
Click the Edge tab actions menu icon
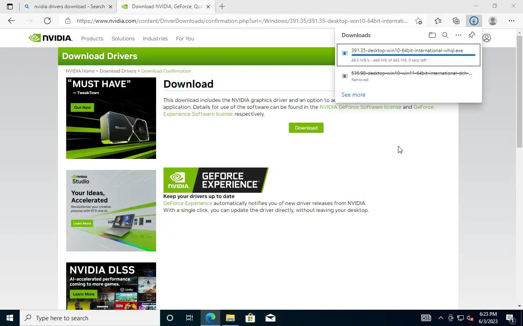point(10,7)
